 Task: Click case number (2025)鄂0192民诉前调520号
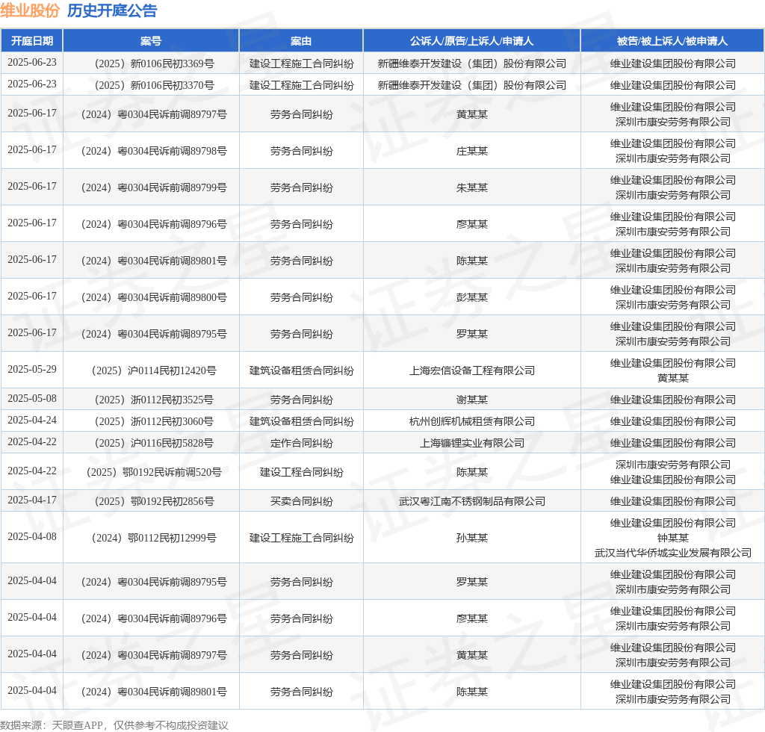point(154,472)
